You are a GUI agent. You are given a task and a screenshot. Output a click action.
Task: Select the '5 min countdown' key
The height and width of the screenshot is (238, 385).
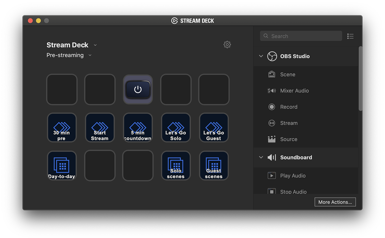tap(138, 127)
